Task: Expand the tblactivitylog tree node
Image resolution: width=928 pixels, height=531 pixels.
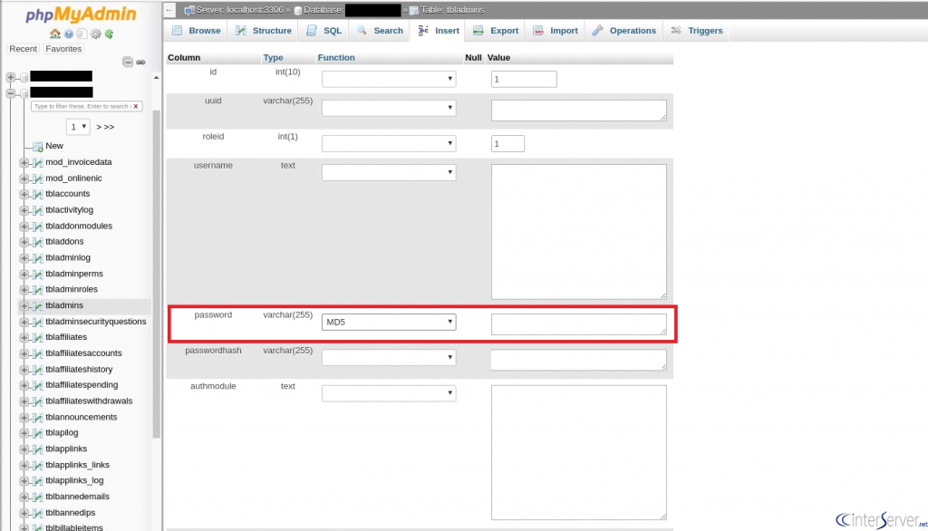Action: coord(24,210)
